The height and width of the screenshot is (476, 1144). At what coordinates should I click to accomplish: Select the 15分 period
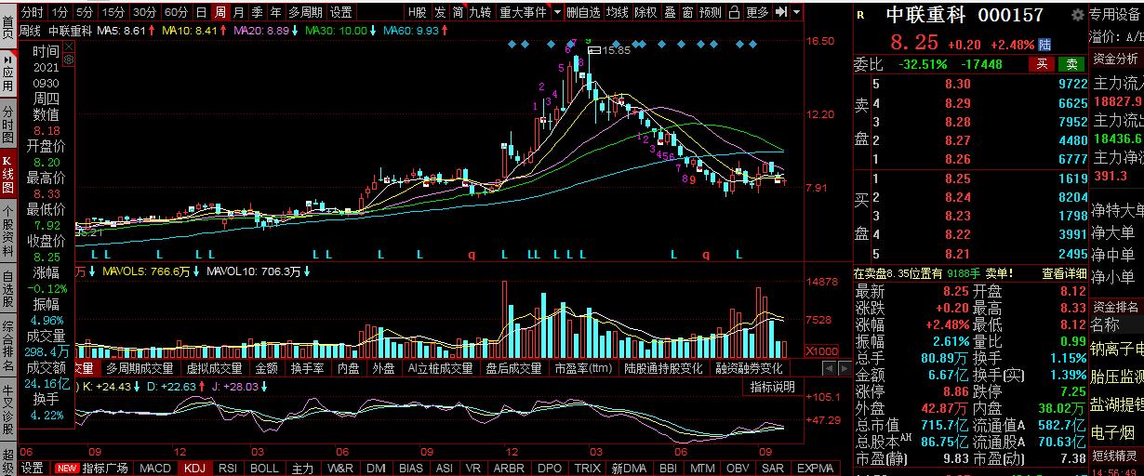click(113, 12)
